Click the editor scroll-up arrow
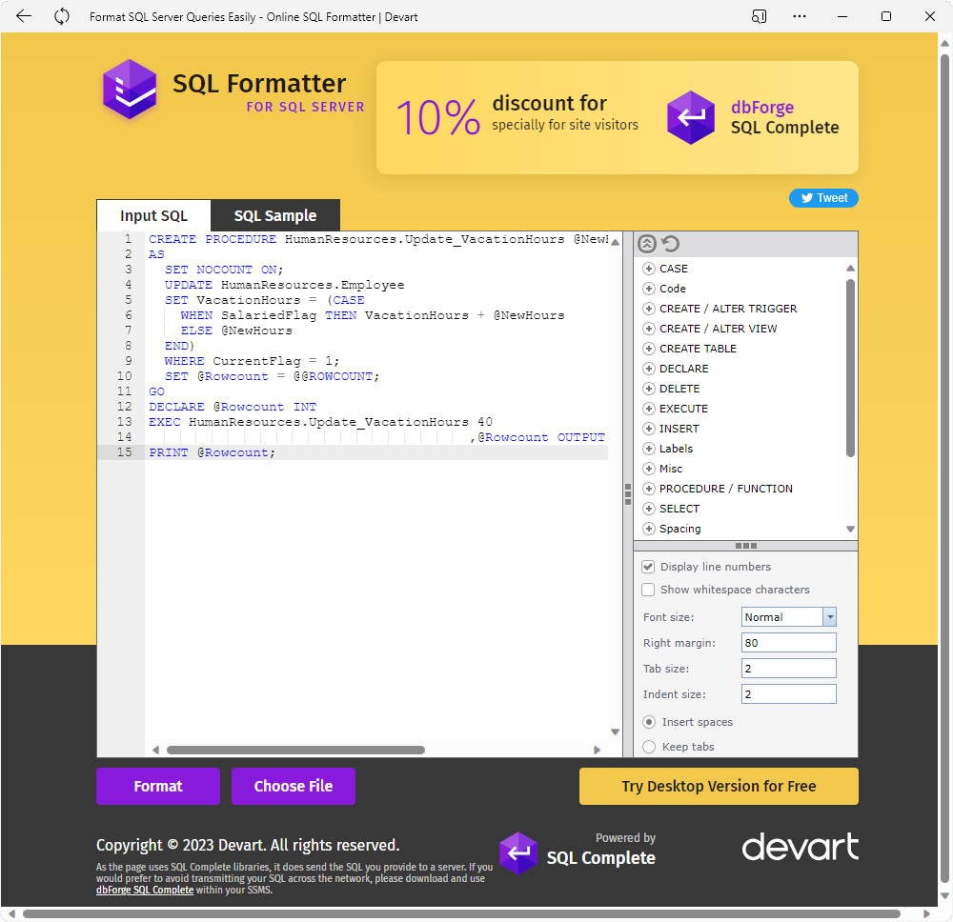This screenshot has width=953, height=922. [615, 242]
